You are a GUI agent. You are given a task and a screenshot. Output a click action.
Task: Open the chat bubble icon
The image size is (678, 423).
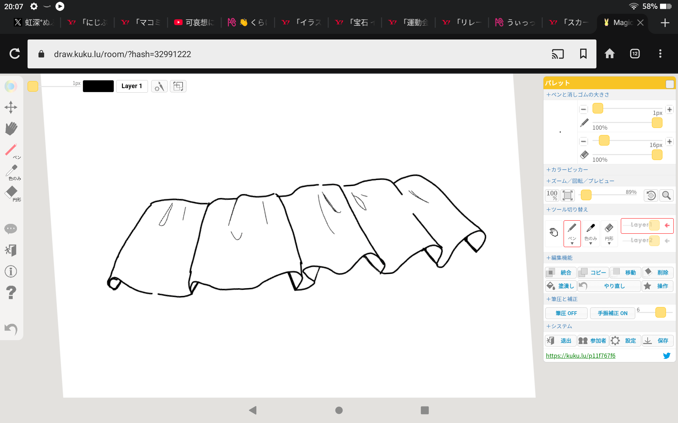click(x=11, y=229)
